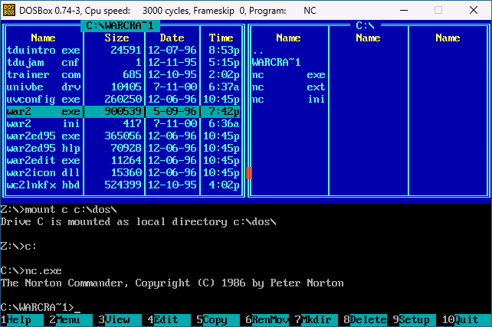The height and width of the screenshot is (327, 492).
Task: Select nc exe in the right panel
Action: 289,74
